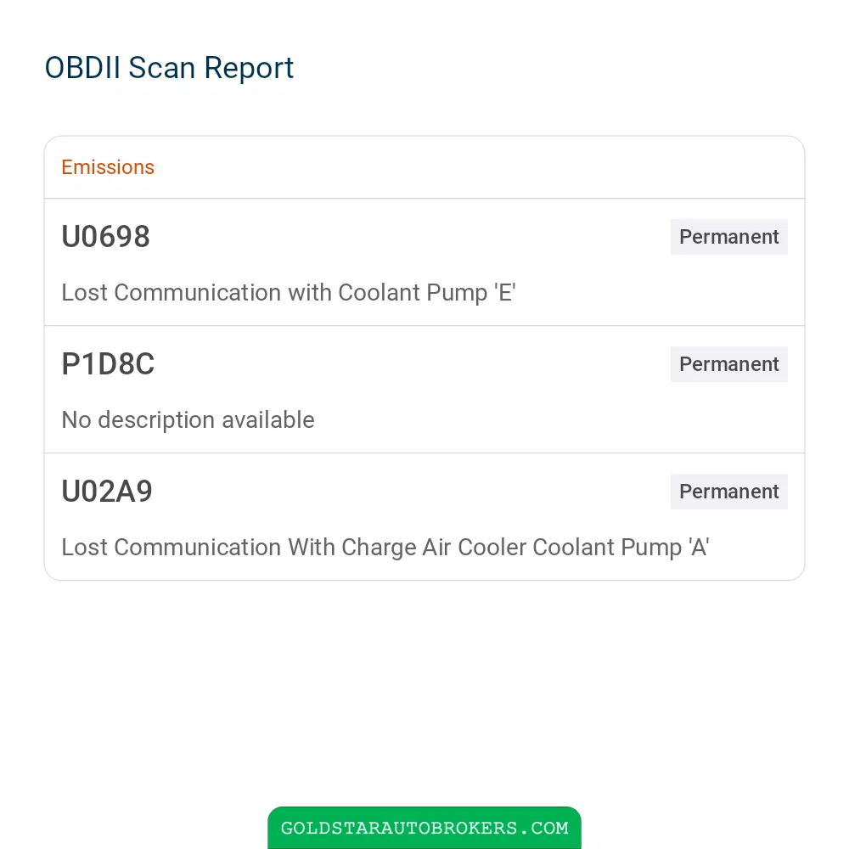Screen dimensions: 849x849
Task: Open the Lost Communication with Coolant Pump 'E' description
Action: [289, 293]
